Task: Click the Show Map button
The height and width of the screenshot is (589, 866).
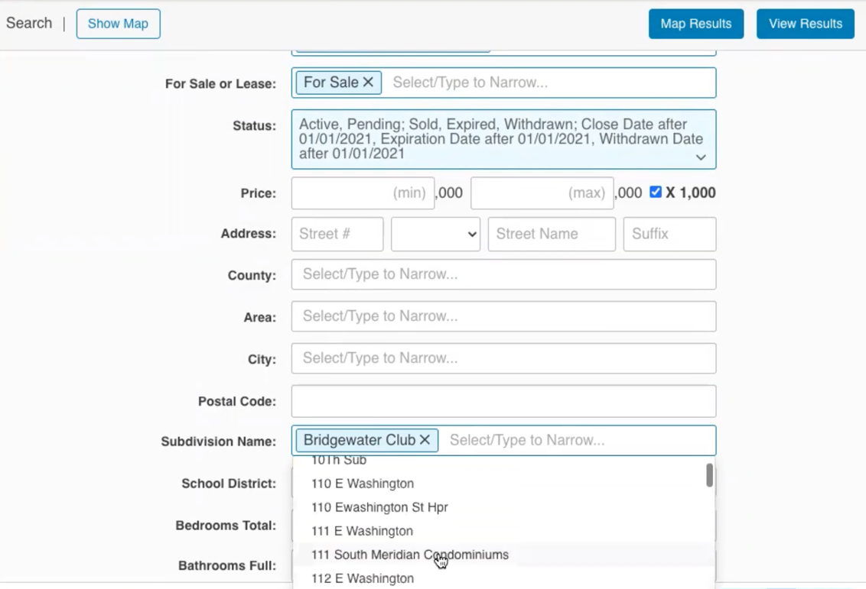Action: pyautogui.click(x=118, y=24)
